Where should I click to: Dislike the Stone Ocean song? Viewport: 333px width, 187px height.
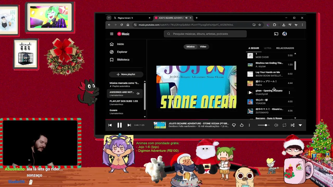click(x=234, y=125)
